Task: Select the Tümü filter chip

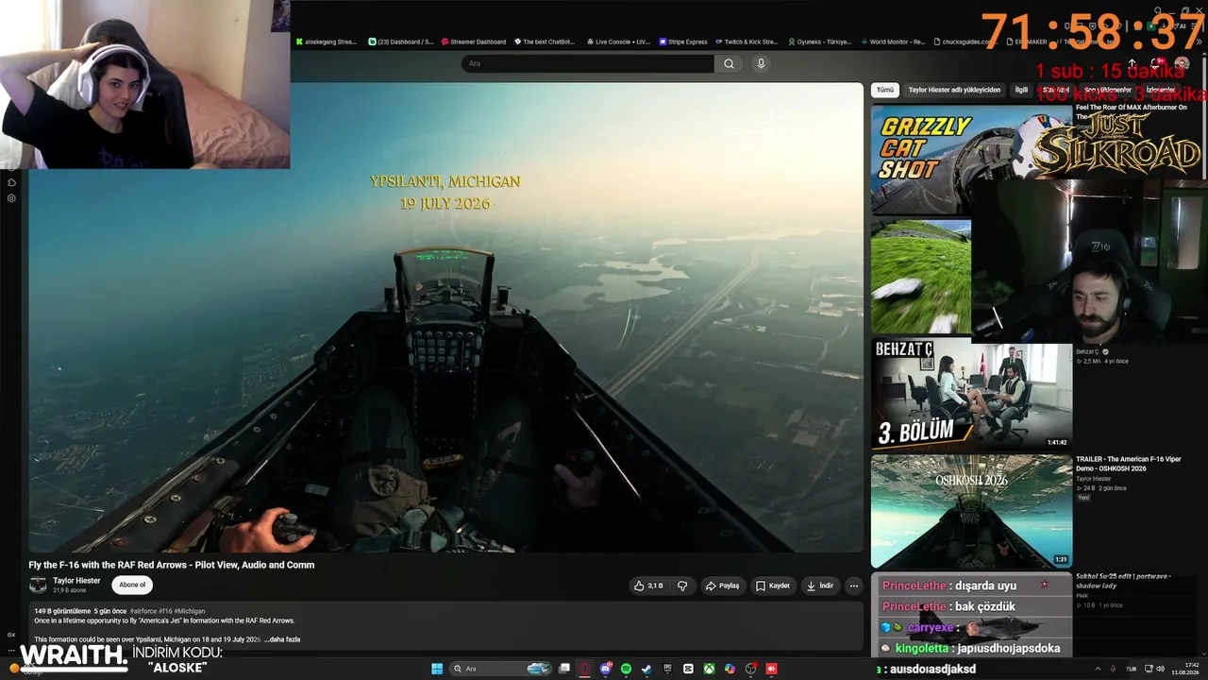Action: [x=884, y=90]
